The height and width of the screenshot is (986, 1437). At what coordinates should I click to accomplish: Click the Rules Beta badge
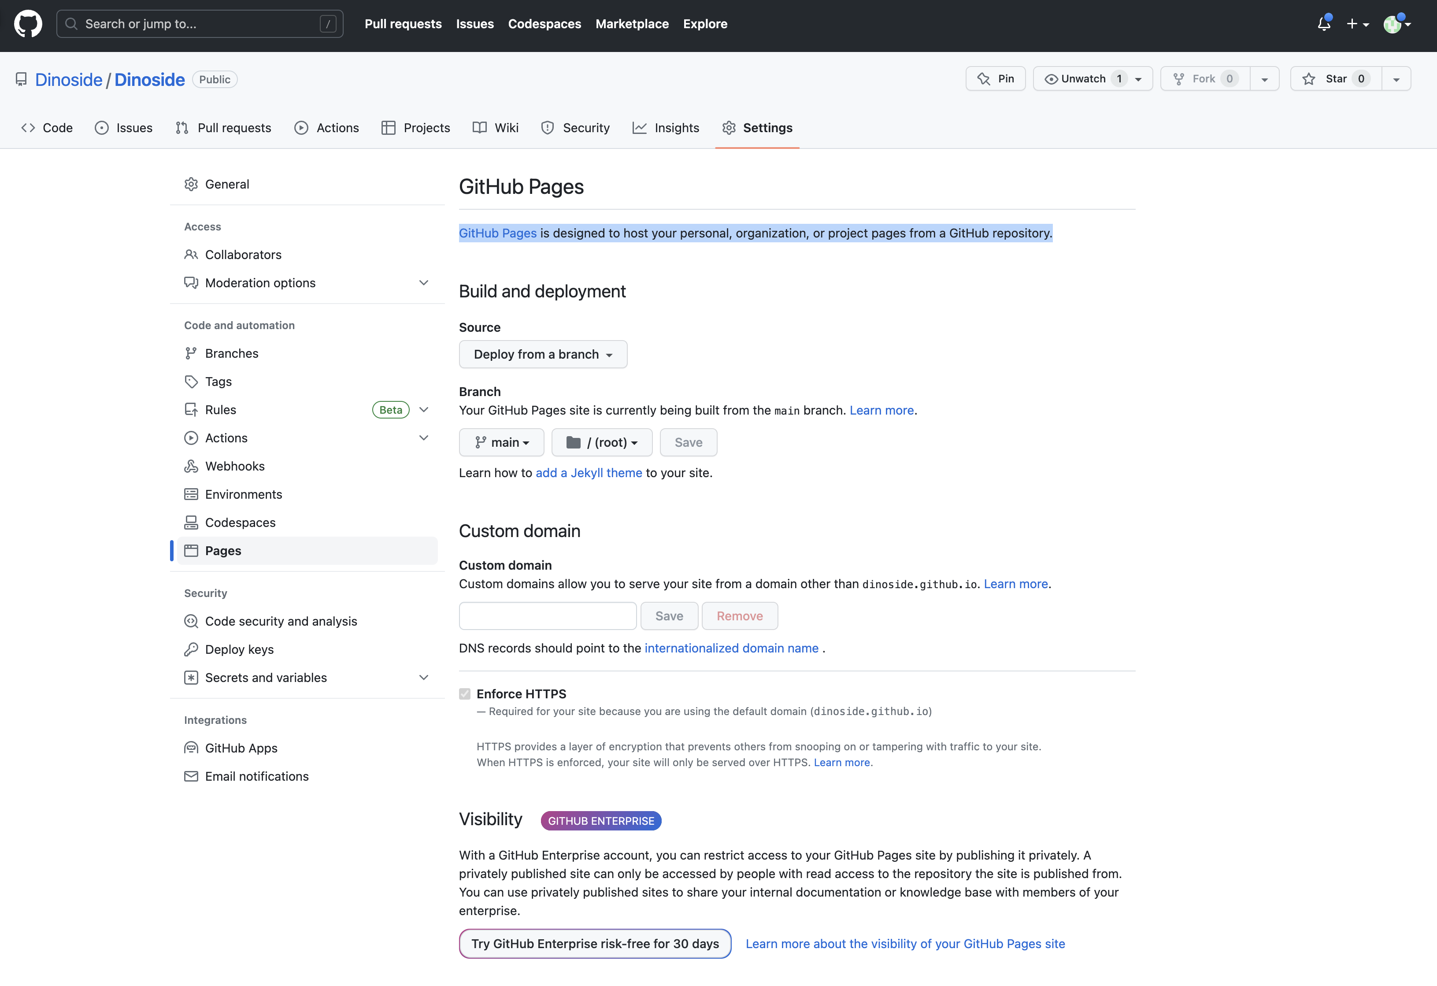tap(391, 409)
